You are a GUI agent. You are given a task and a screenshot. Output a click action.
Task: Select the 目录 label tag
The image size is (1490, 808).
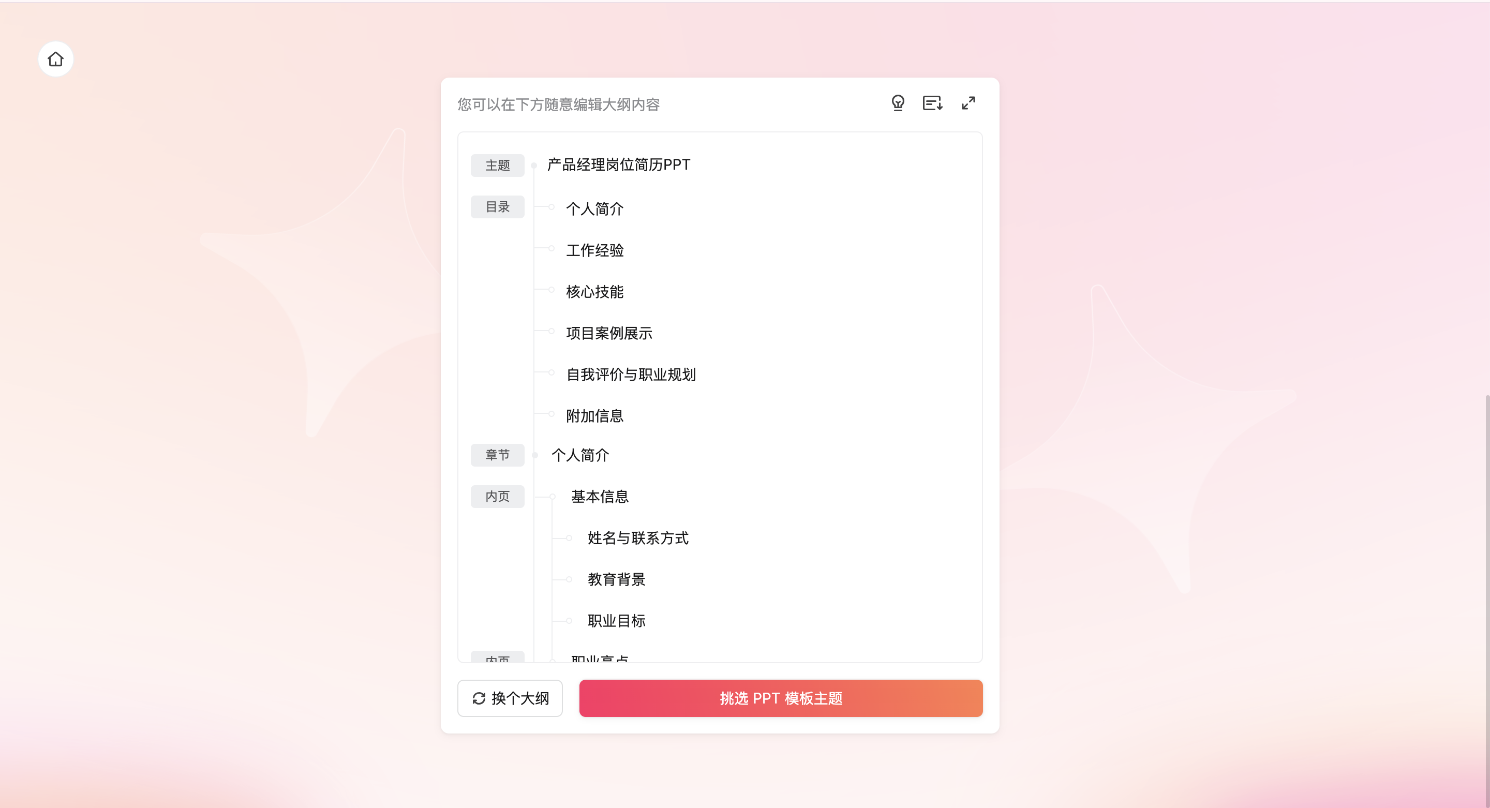497,207
